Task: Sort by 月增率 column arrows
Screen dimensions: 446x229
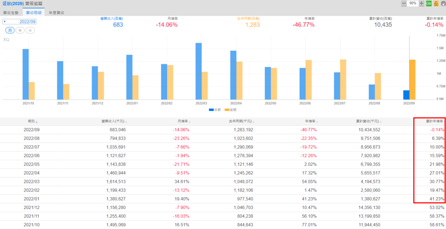Action: point(189,122)
